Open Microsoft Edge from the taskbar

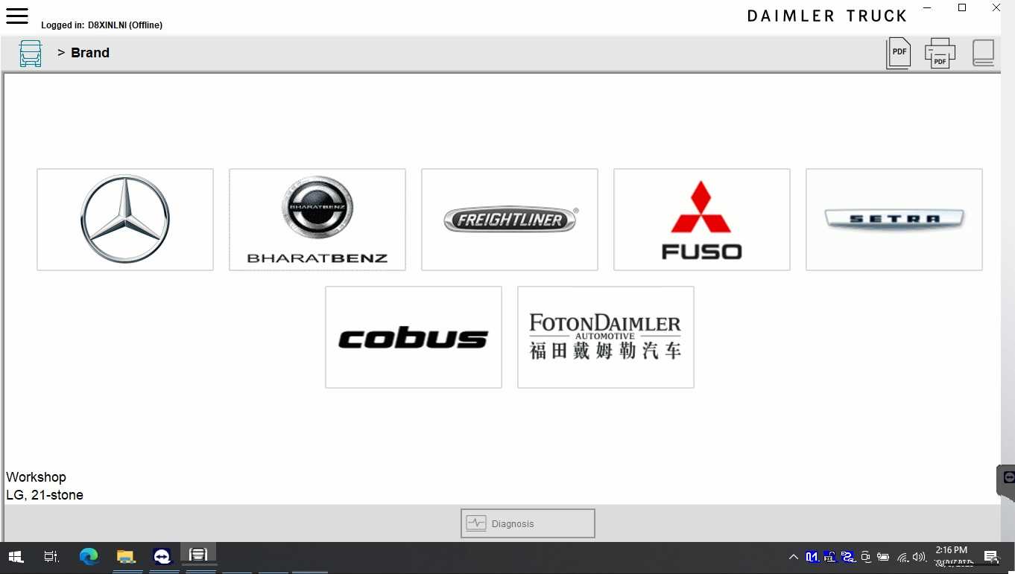click(89, 556)
